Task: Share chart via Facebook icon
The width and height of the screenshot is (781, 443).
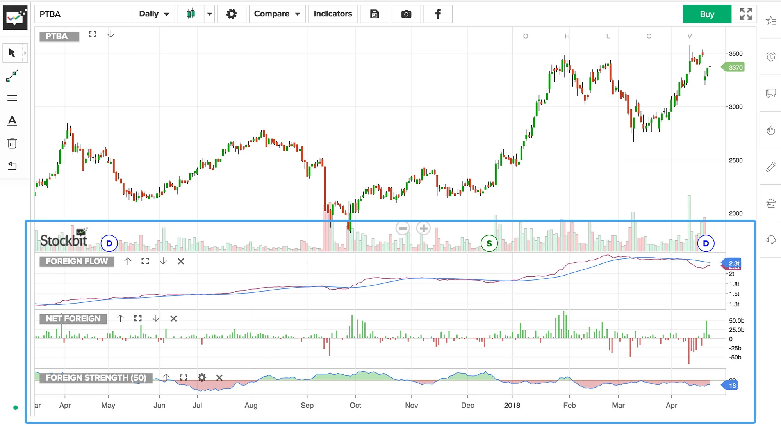Action: tap(438, 14)
